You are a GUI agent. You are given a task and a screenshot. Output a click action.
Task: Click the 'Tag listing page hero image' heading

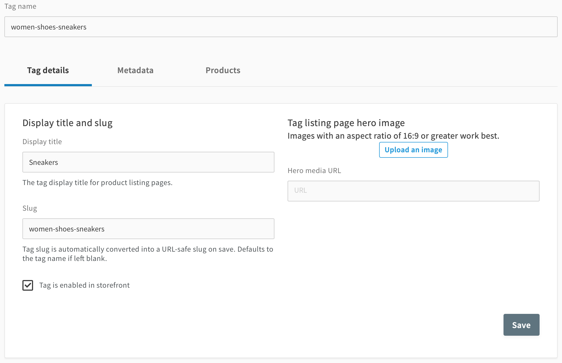click(x=346, y=123)
